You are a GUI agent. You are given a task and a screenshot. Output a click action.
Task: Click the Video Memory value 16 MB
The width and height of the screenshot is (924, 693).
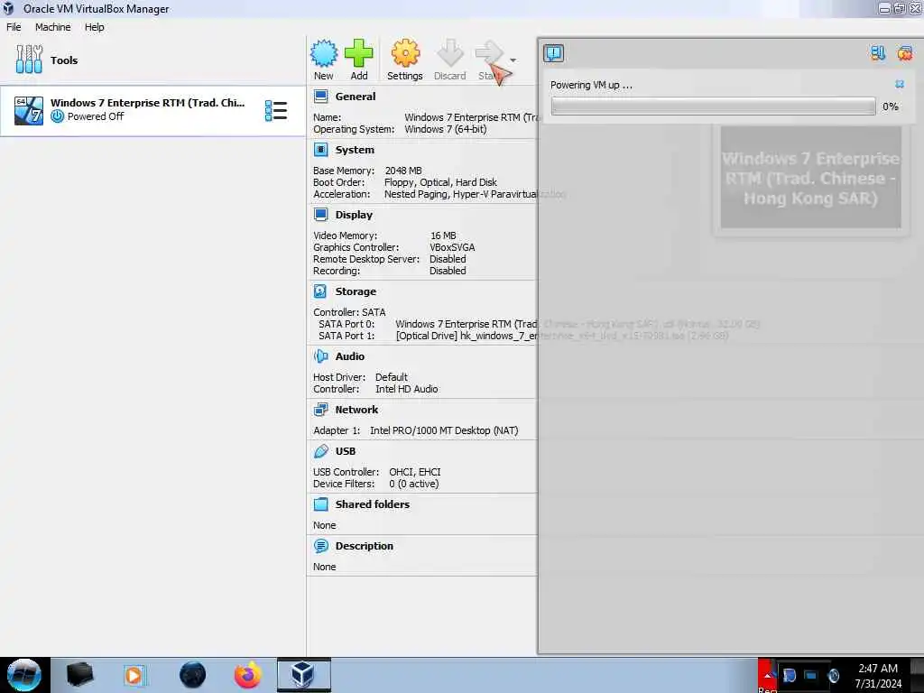click(x=443, y=236)
